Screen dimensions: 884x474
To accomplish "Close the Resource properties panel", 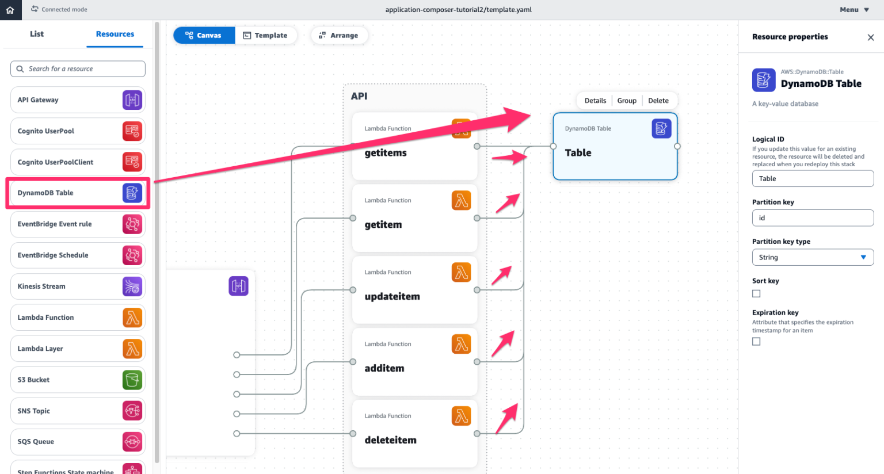I will coord(870,37).
